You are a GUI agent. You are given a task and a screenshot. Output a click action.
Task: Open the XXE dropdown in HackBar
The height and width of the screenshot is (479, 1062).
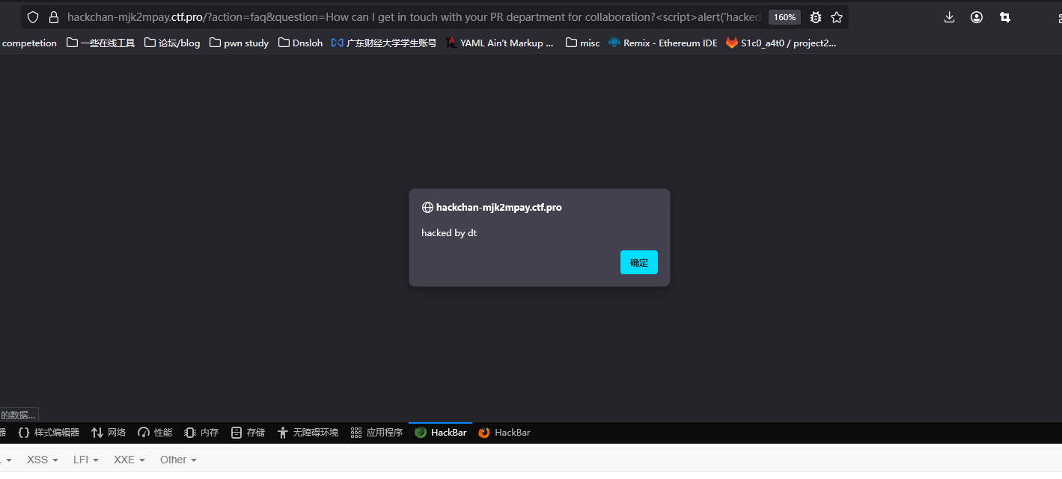(129, 460)
